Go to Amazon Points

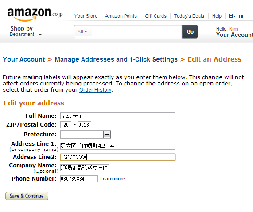coord(121,16)
